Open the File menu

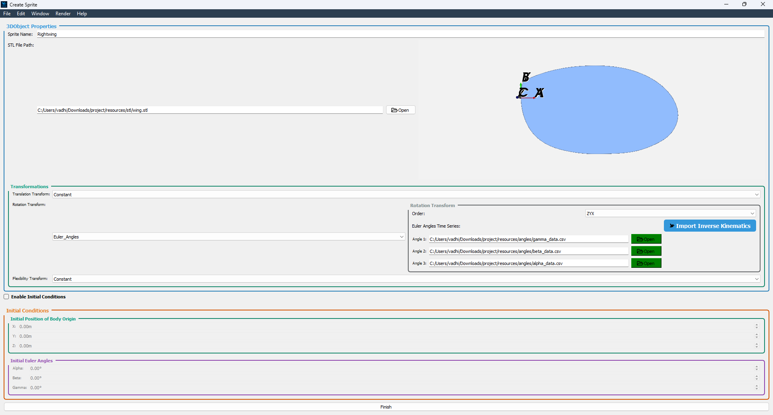[7, 14]
